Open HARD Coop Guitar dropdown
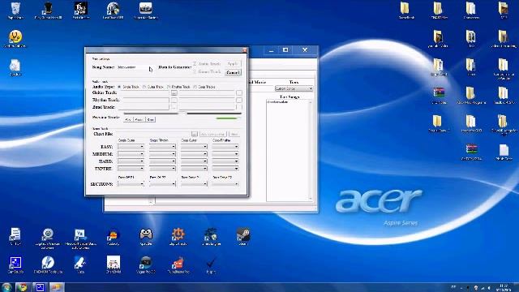519x292 pixels. [194, 161]
